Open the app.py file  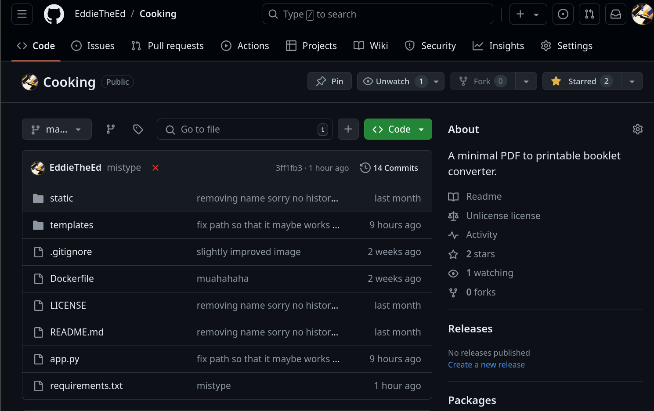pos(65,359)
